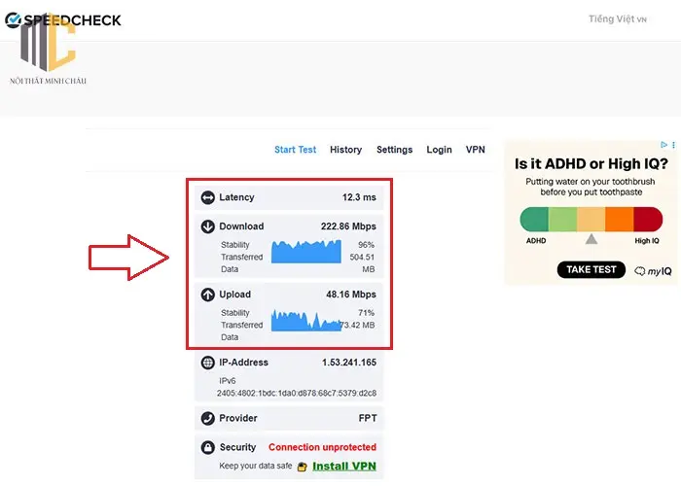Click the IPv6 address string
Viewport: 681px width, 486px height.
tap(297, 394)
